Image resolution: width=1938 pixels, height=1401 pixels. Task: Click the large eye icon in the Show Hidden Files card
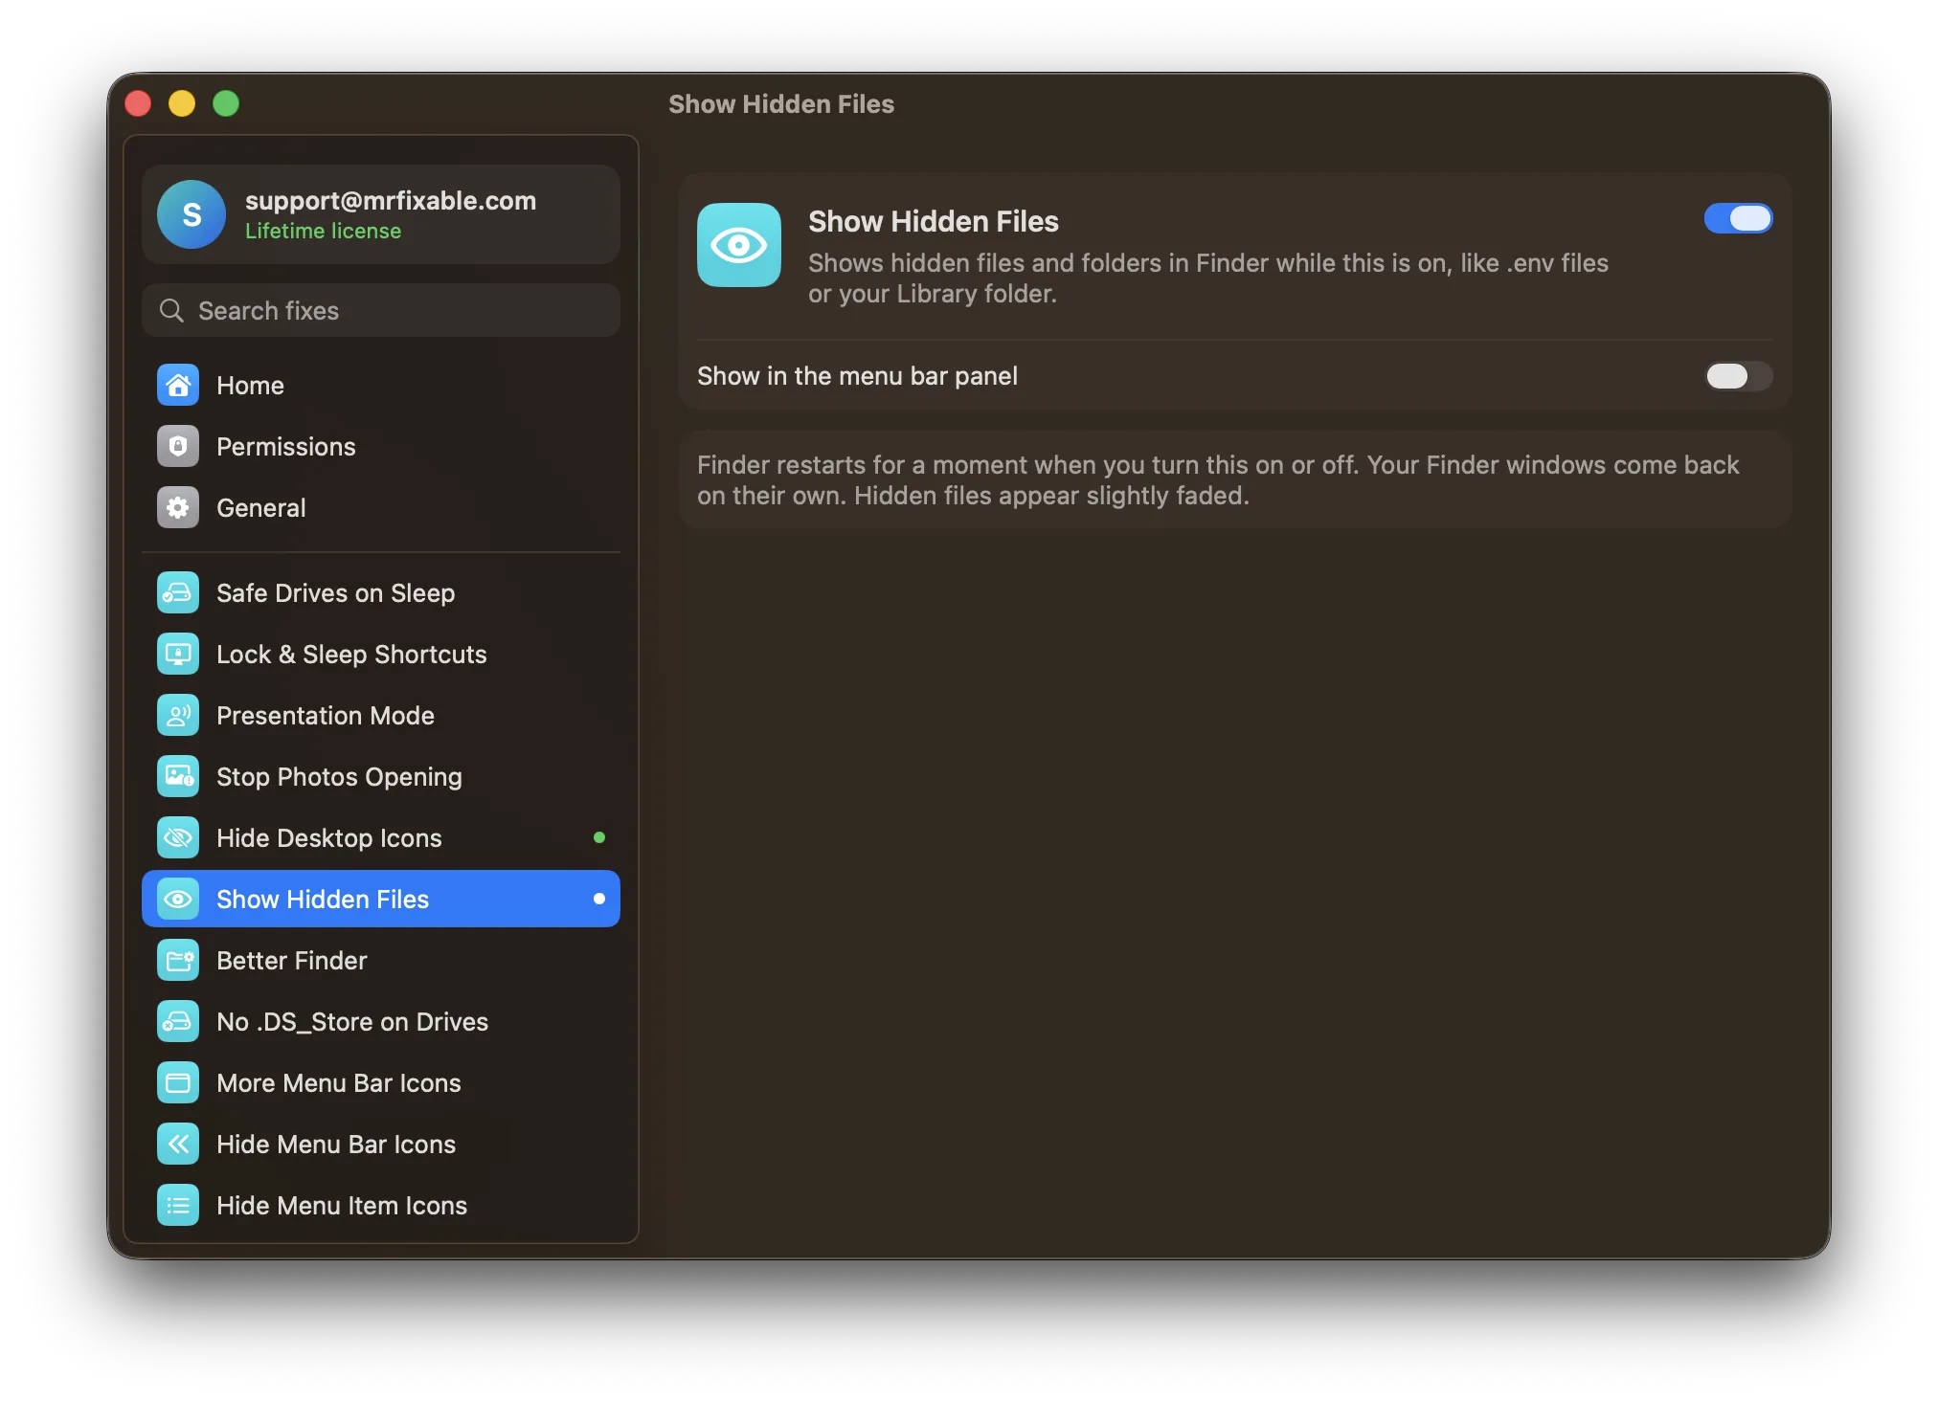[x=739, y=245]
